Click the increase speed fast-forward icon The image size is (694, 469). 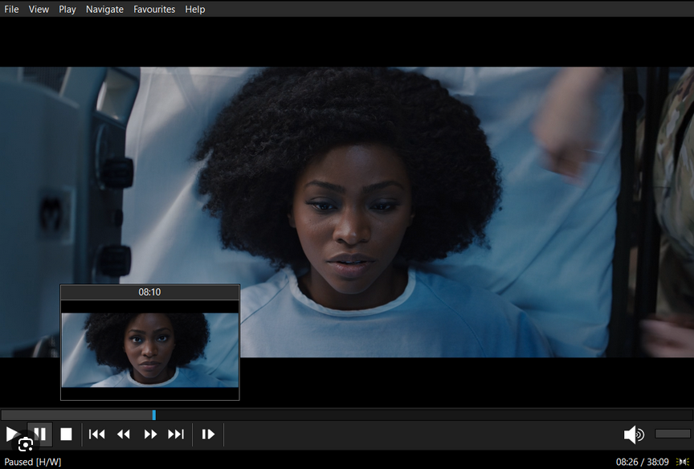[150, 434]
